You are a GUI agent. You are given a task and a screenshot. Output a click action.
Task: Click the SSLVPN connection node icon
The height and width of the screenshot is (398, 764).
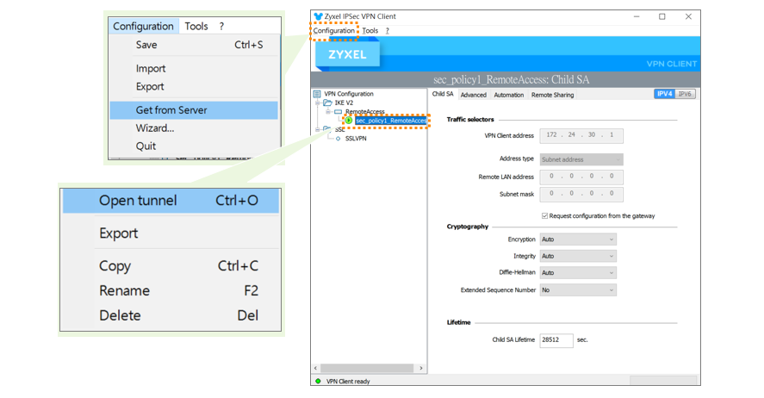(x=339, y=138)
